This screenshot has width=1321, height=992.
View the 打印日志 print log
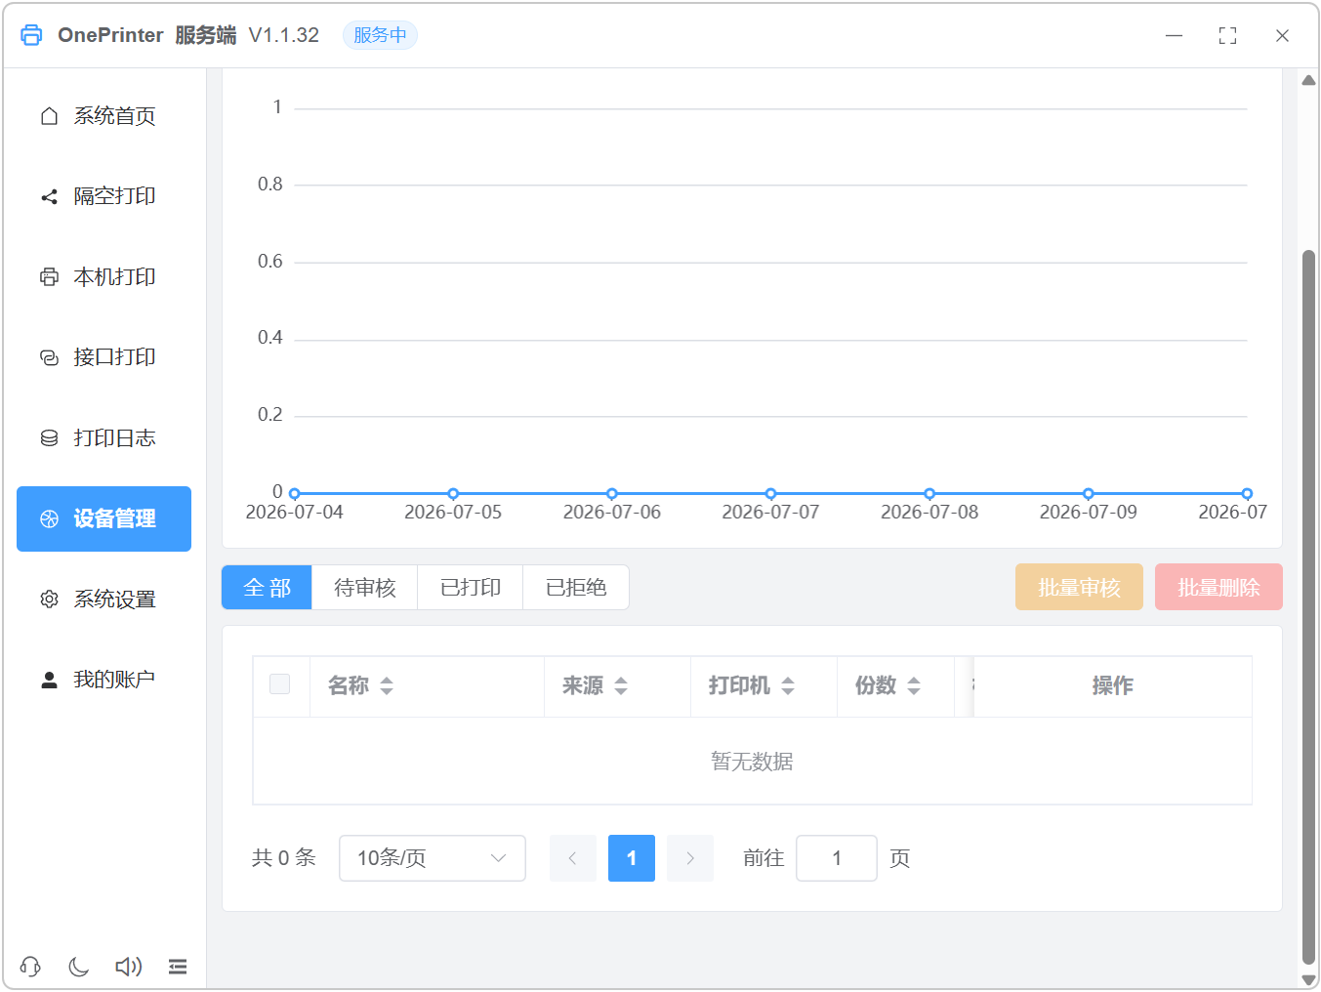(x=103, y=438)
